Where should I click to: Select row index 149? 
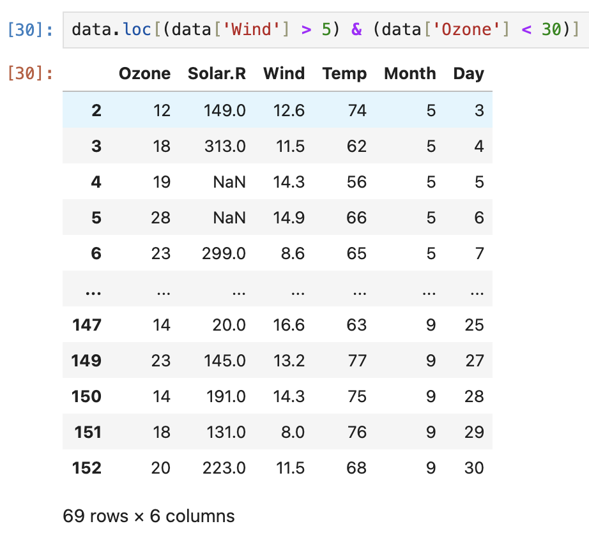pos(86,361)
